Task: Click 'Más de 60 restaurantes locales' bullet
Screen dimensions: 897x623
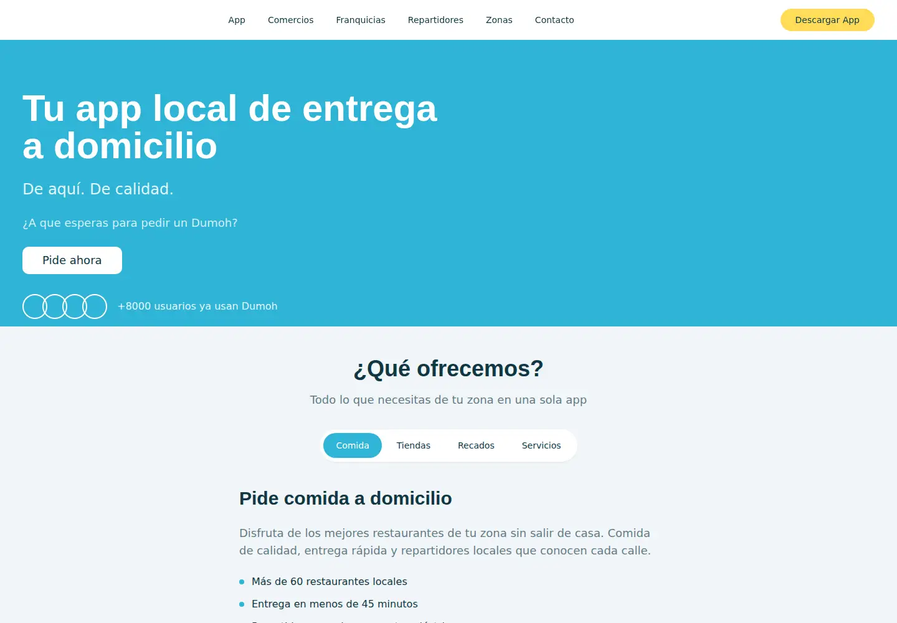Action: 330,581
